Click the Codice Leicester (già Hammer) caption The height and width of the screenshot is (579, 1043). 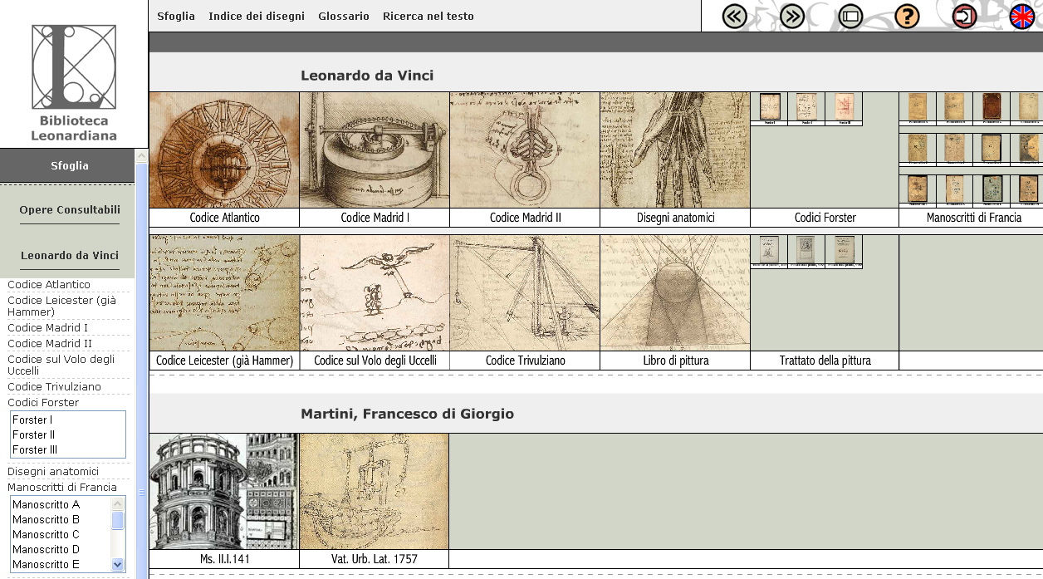click(x=224, y=361)
